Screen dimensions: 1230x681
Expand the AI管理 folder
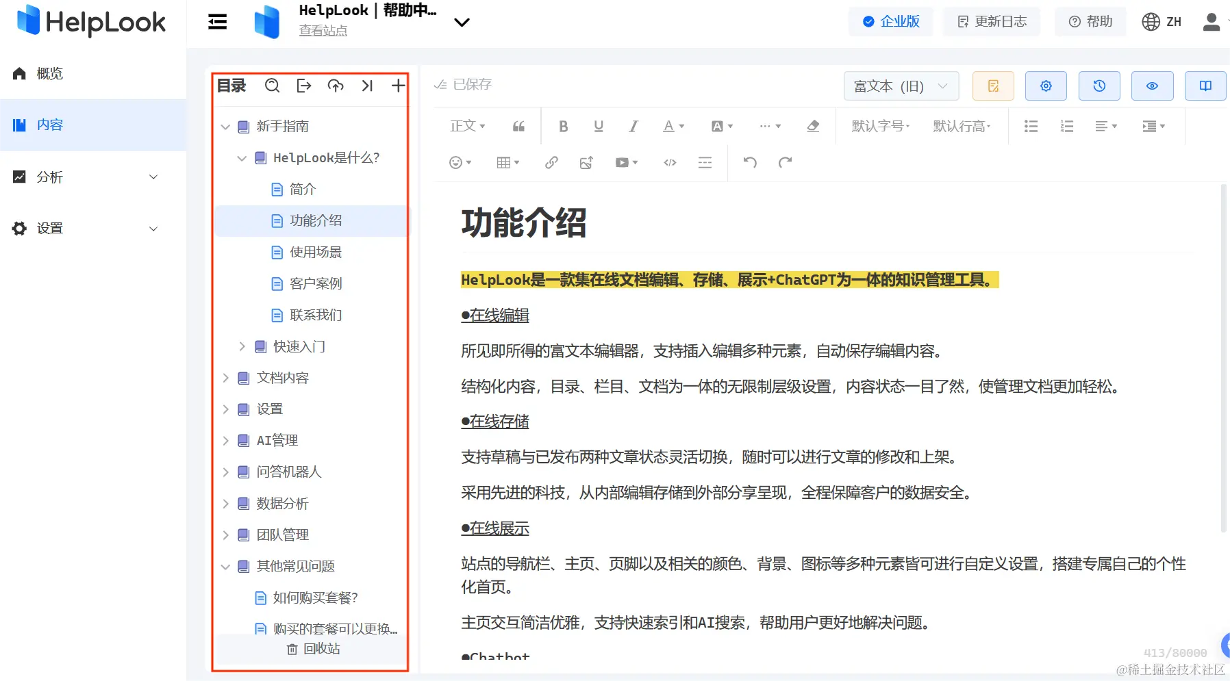(x=225, y=441)
